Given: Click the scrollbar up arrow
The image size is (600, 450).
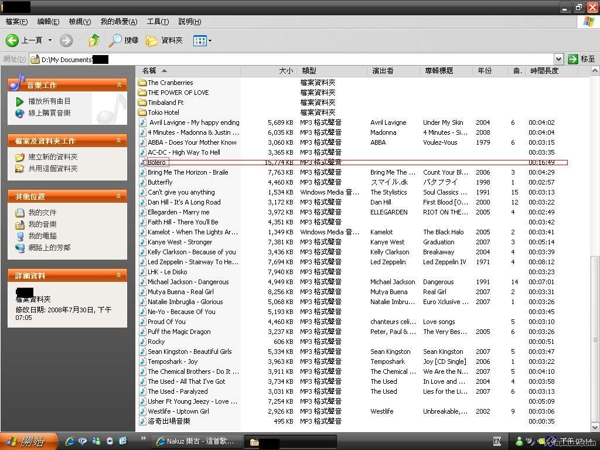Looking at the screenshot, I should pyautogui.click(x=595, y=71).
